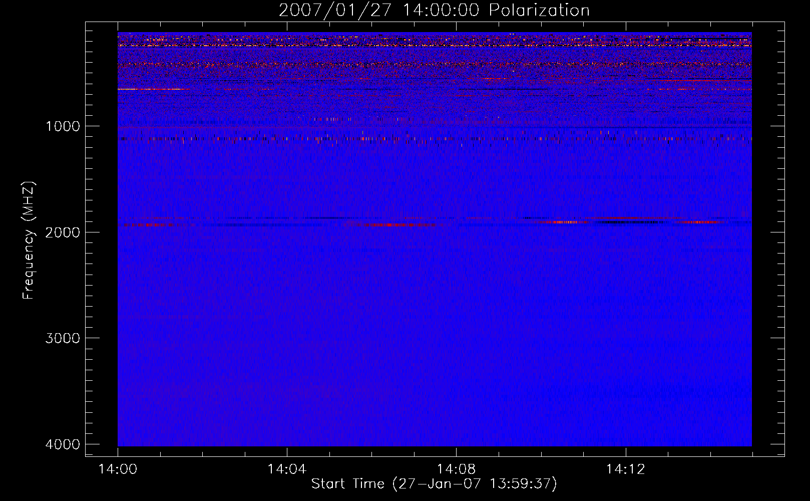
Task: Click the "Start Time (27-Jan-07 13:59:37)" axis label
Action: pos(434,484)
